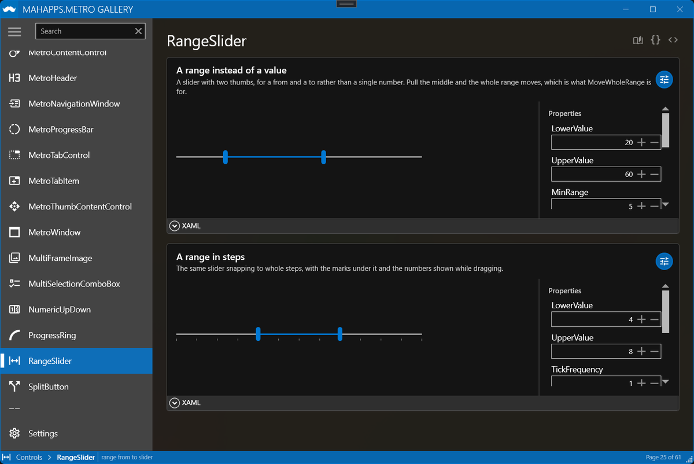Viewport: 694px width, 464px height.
Task: Click the RangeSlider breadcrumb in the status bar
Action: (x=76, y=457)
